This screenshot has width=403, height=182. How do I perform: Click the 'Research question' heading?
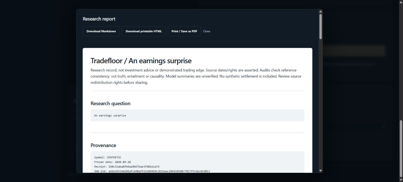[110, 103]
